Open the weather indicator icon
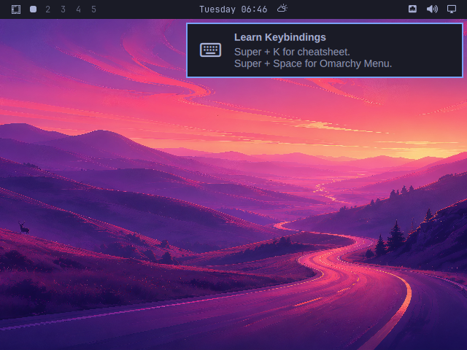Viewport: 467px width, 350px height. pyautogui.click(x=282, y=9)
